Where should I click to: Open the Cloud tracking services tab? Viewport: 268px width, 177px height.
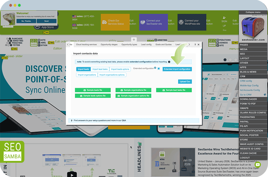[x=86, y=44]
